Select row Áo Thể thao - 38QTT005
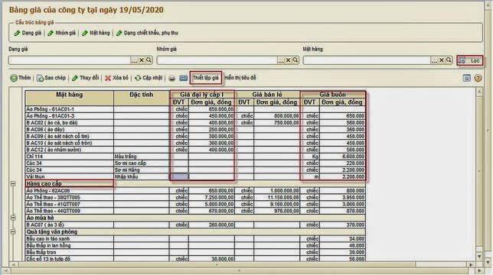Screen dimensions: 493x275 195,198
